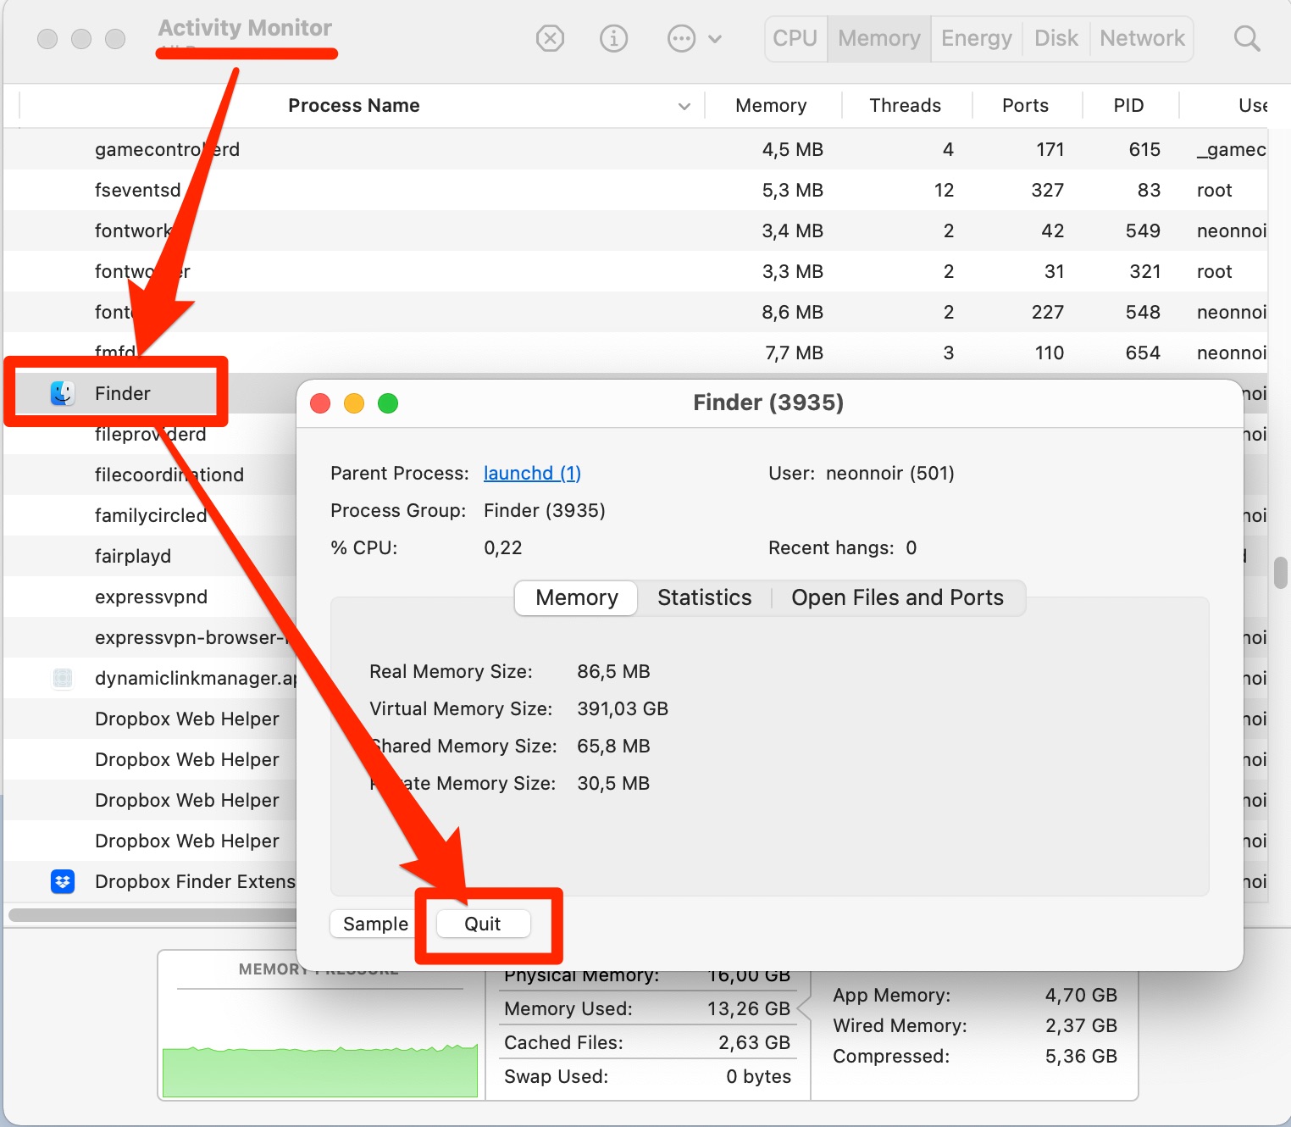Image resolution: width=1291 pixels, height=1127 pixels.
Task: Open the Statistics tab in Finder info
Action: (x=704, y=597)
